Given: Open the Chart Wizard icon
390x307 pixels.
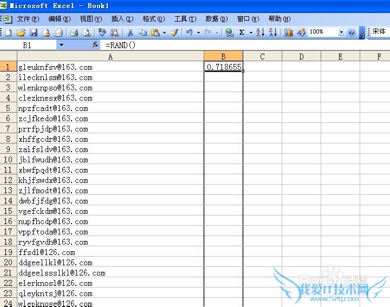Looking at the screenshot, I should (288, 32).
